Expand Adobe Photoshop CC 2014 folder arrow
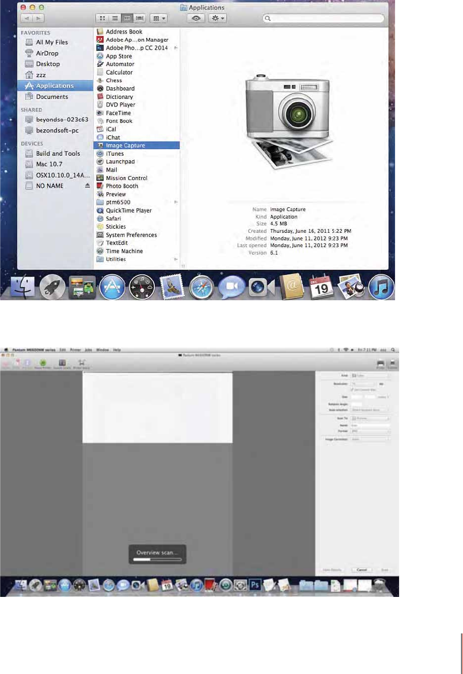Viewport: 463px width, 674px height. tap(176, 48)
